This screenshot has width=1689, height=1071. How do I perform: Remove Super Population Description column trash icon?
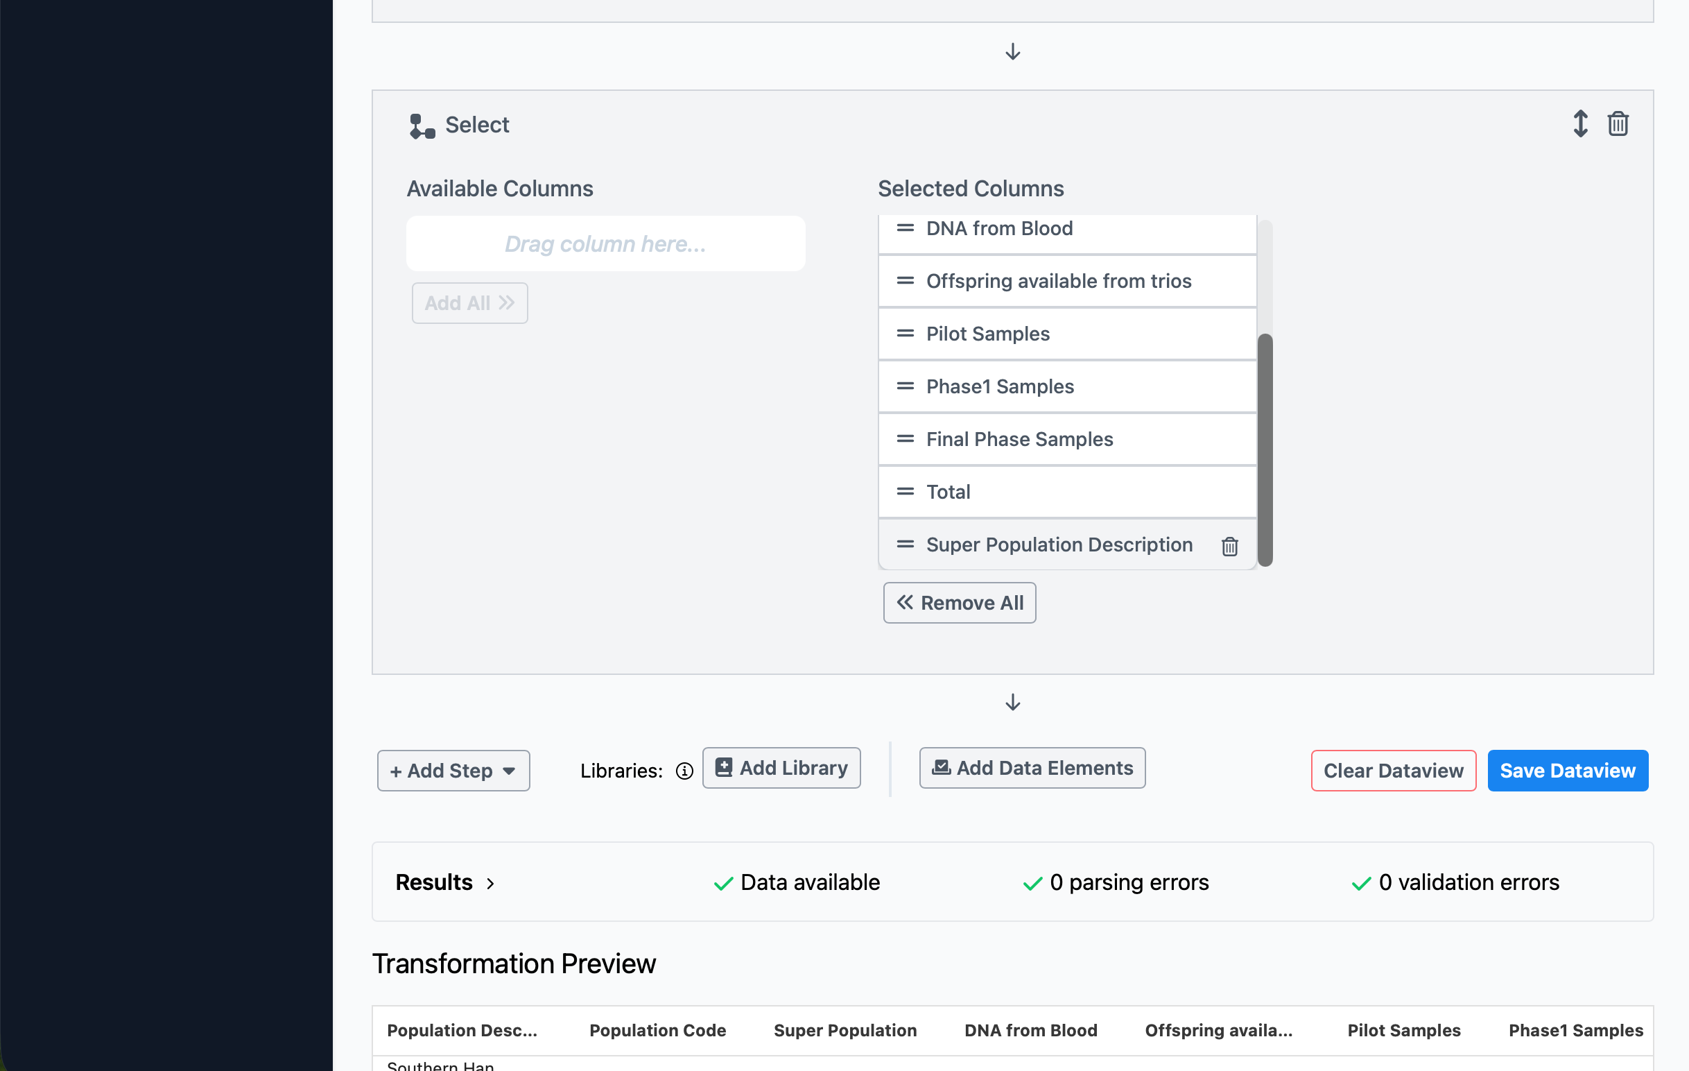coord(1229,546)
